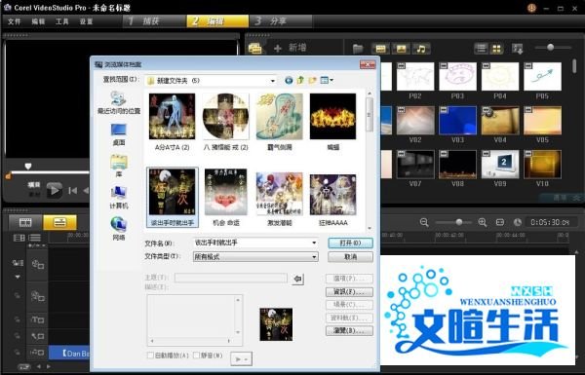Image resolution: width=585 pixels, height=375 pixels.
Task: Select step 2 编辑 tab
Action: 217,21
